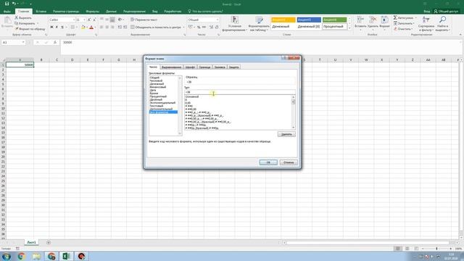
Task: Click the Borders icon in Font group
Action: pyautogui.click(x=72, y=27)
